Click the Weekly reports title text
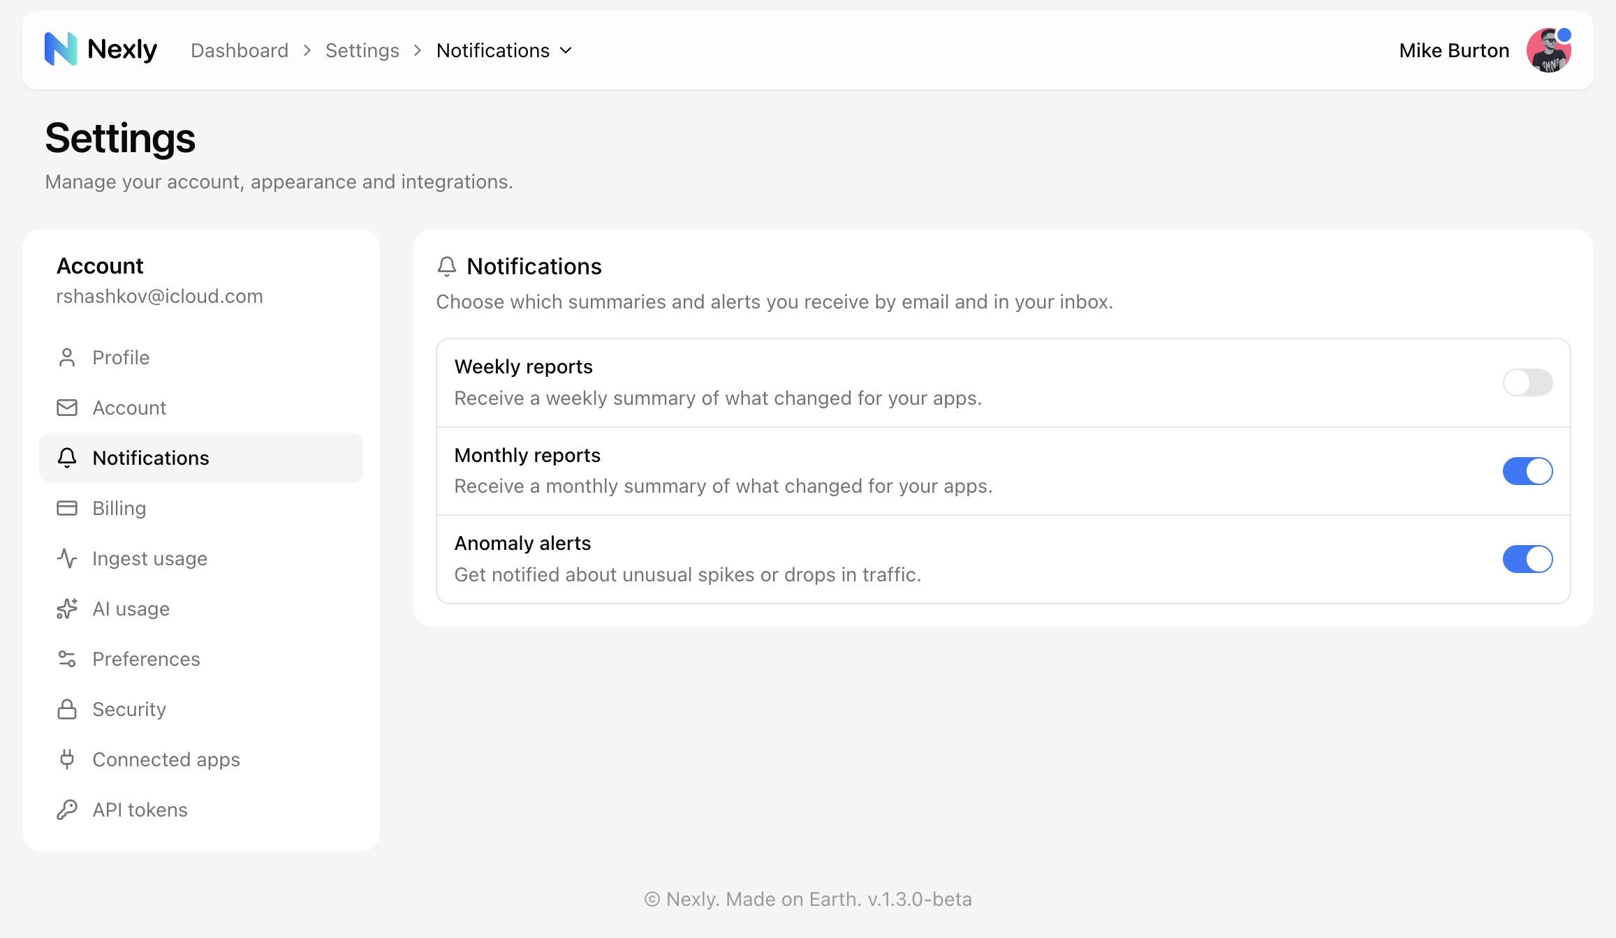This screenshot has width=1616, height=938. 524,367
